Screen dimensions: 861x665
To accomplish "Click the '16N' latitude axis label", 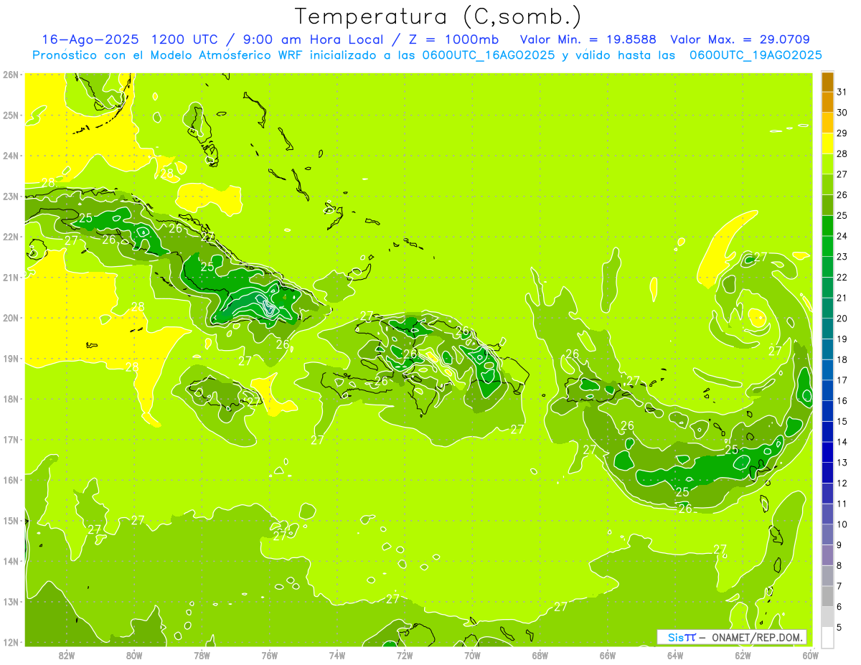I will (11, 479).
